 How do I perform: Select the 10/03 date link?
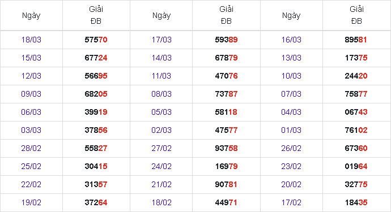pos(291,76)
